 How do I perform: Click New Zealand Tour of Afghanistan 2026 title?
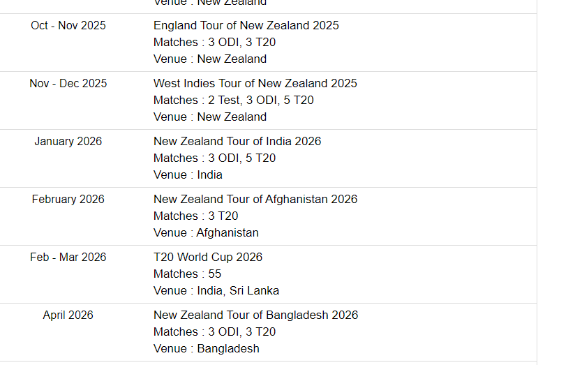coord(255,200)
